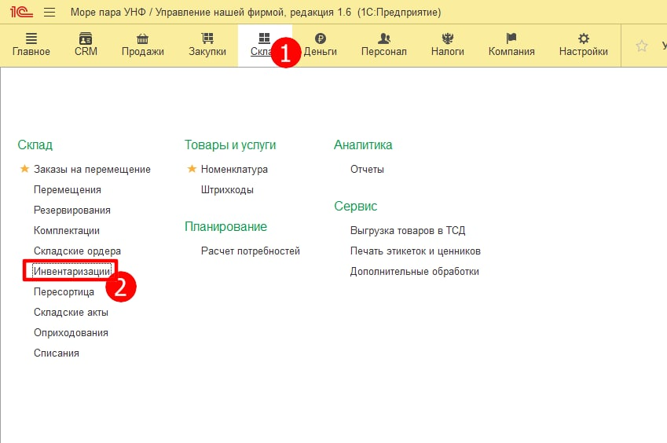The image size is (667, 443).
Task: Click the Склад group heading
Action: [x=35, y=145]
